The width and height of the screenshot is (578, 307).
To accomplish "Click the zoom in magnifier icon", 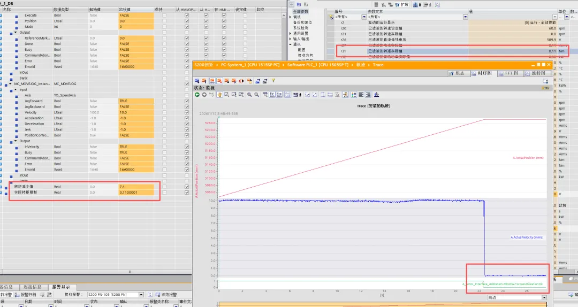I will (249, 95).
